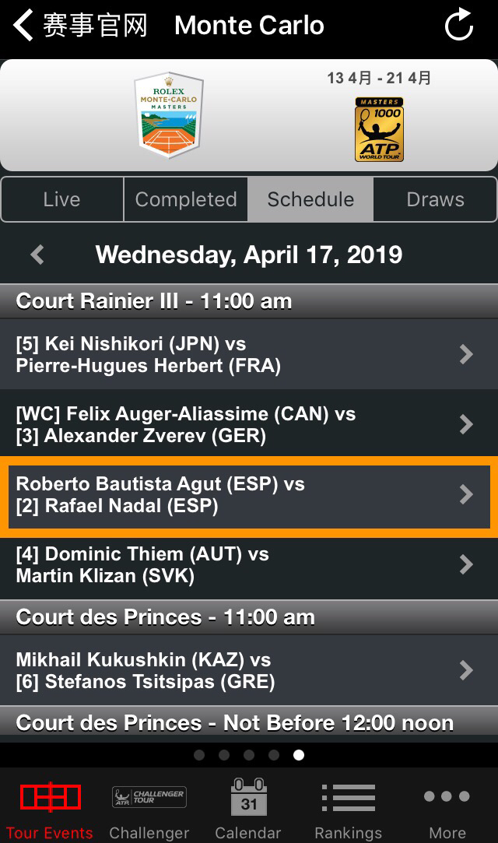Switch to the Completed tab
The image size is (498, 843).
(x=186, y=199)
